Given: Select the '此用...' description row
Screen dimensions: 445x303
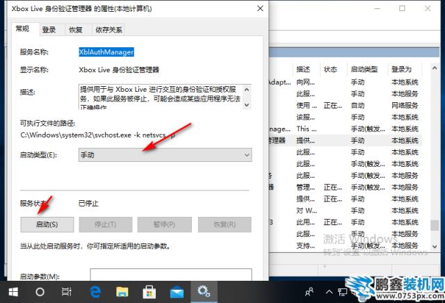Looking at the screenshot, I should click(305, 222).
